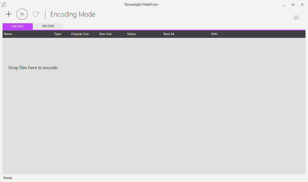Select the ENCODE tab
Image resolution: width=308 pixels, height=182 pixels.
(x=17, y=26)
